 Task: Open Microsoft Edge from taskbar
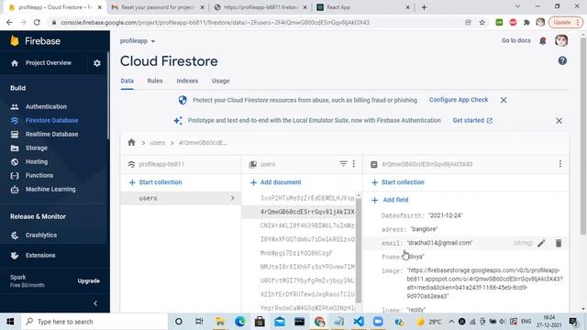[x=240, y=322]
